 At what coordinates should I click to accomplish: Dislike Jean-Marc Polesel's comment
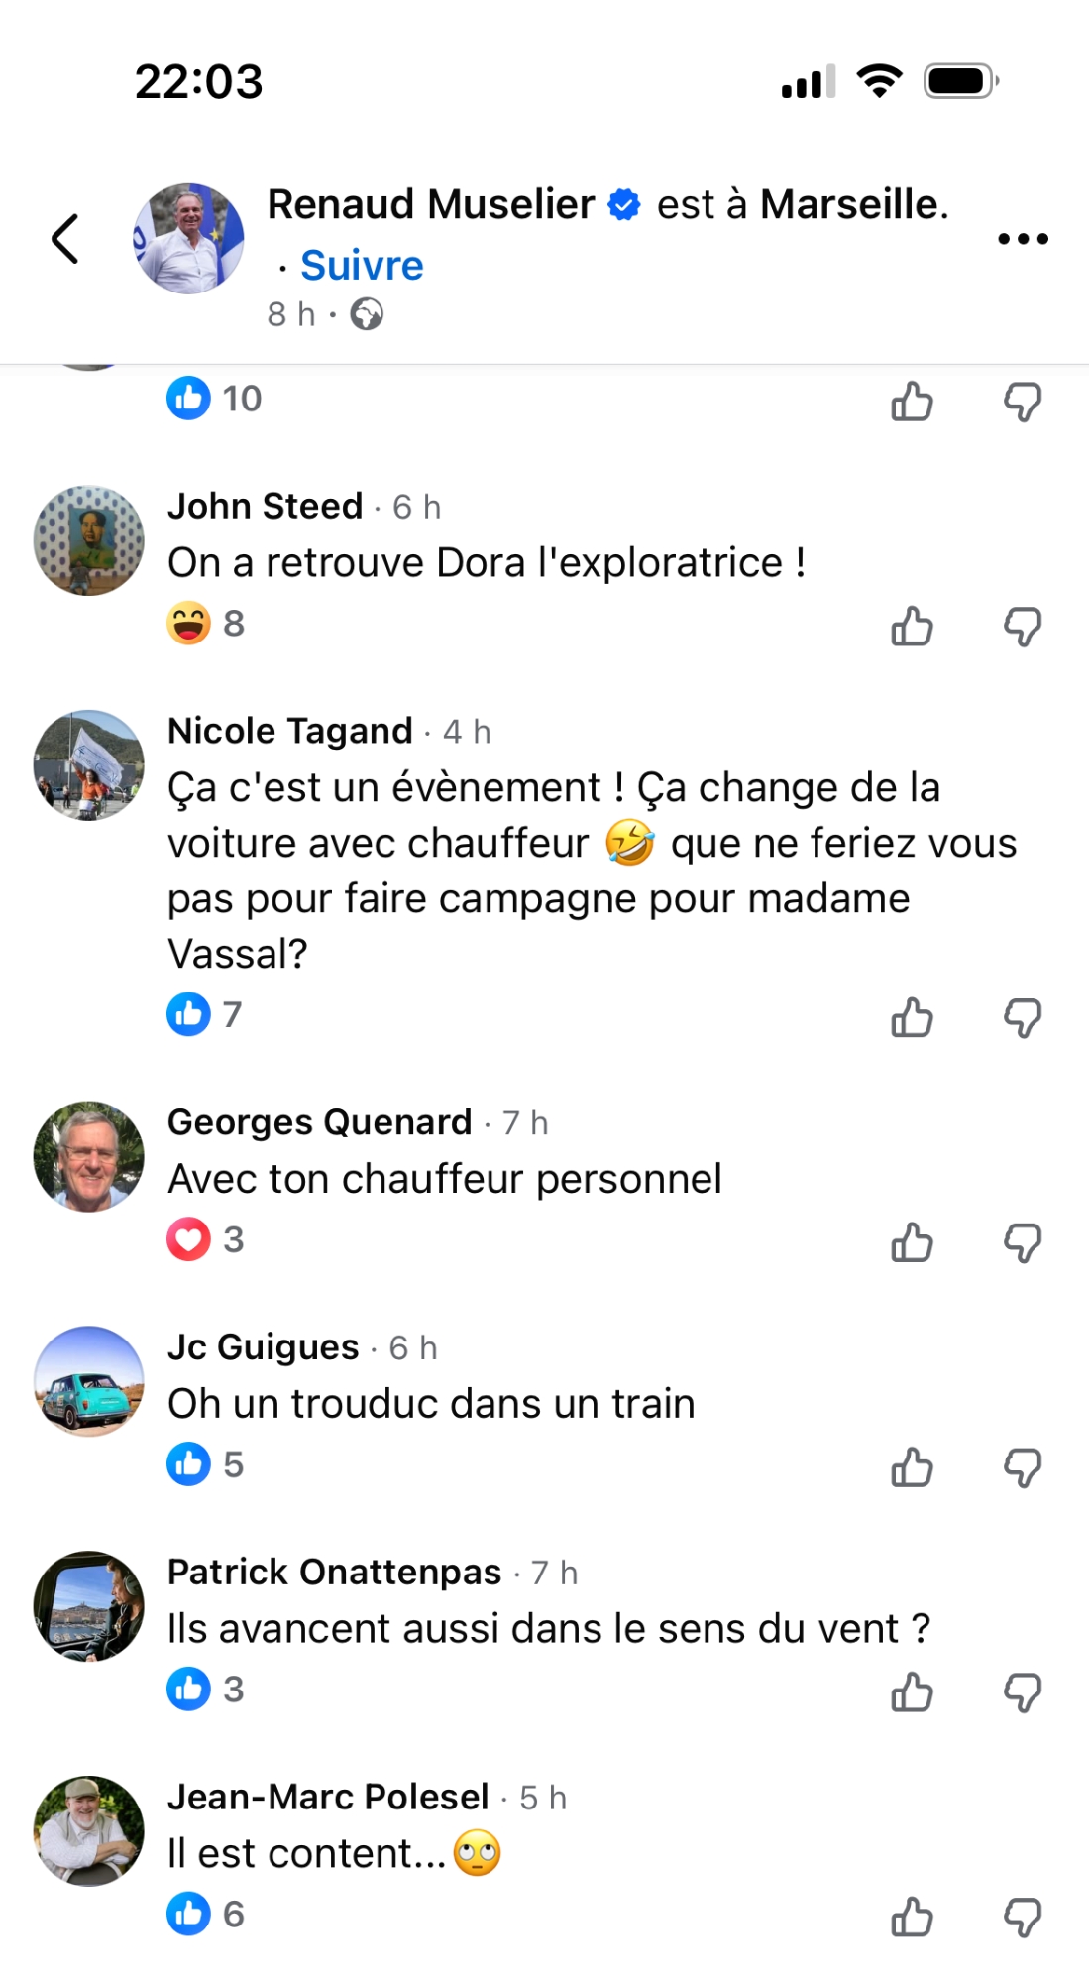pos(1023,1918)
